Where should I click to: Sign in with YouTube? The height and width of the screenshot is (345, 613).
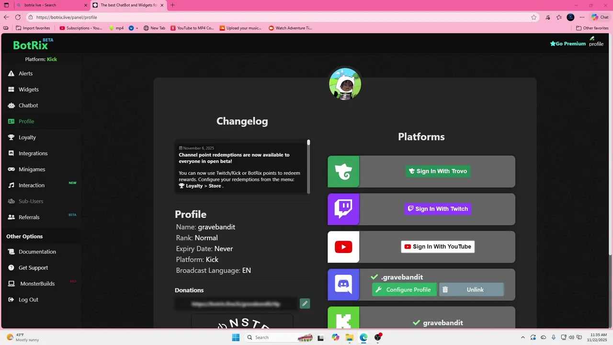(438, 247)
